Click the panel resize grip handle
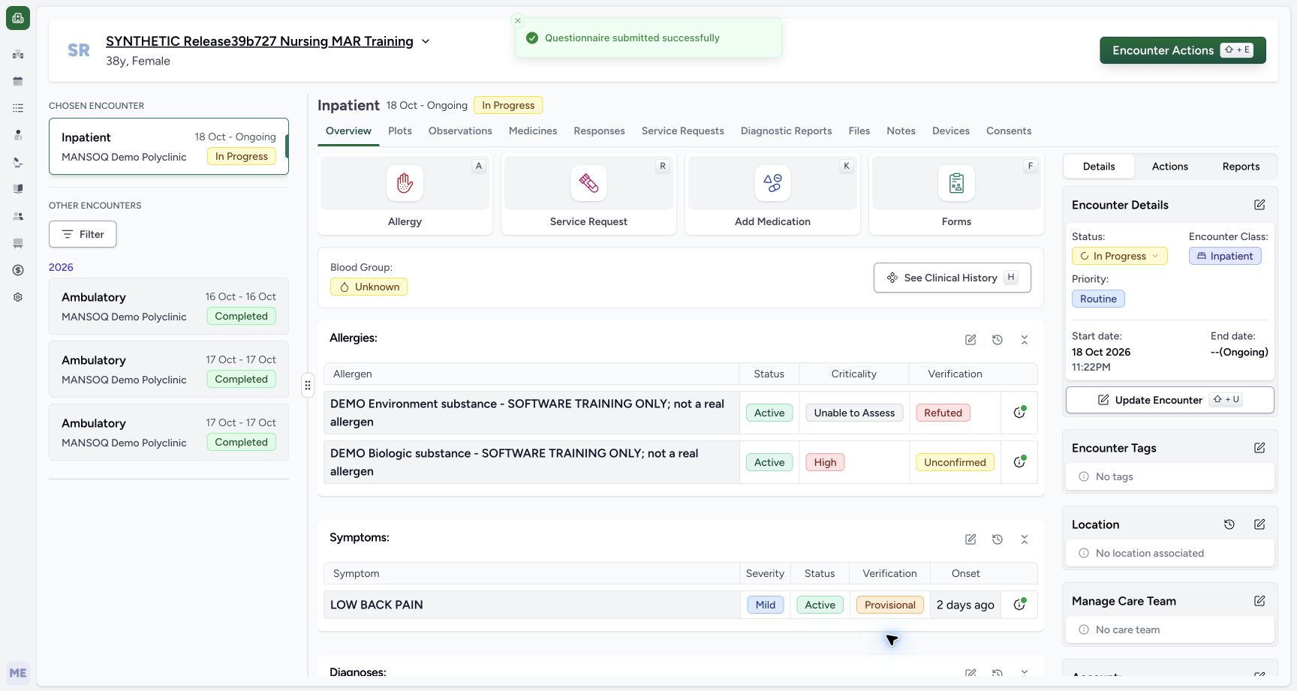Screen dimensions: 1297x691 [308, 386]
